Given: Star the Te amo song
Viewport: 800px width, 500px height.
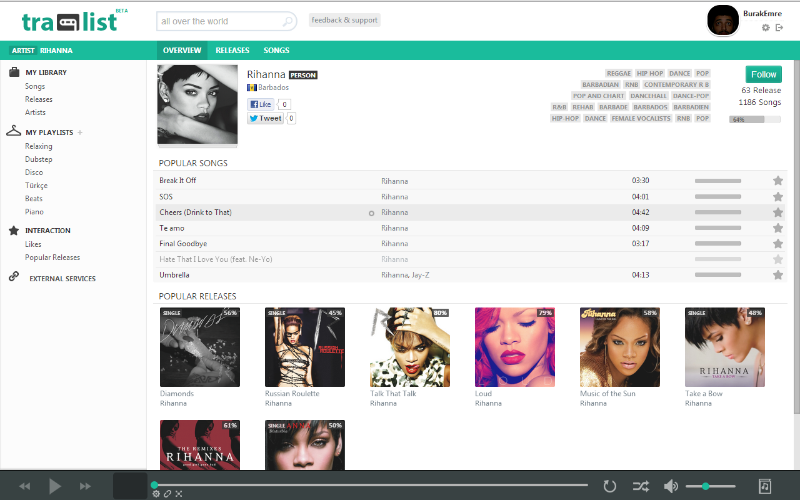Looking at the screenshot, I should pos(778,228).
